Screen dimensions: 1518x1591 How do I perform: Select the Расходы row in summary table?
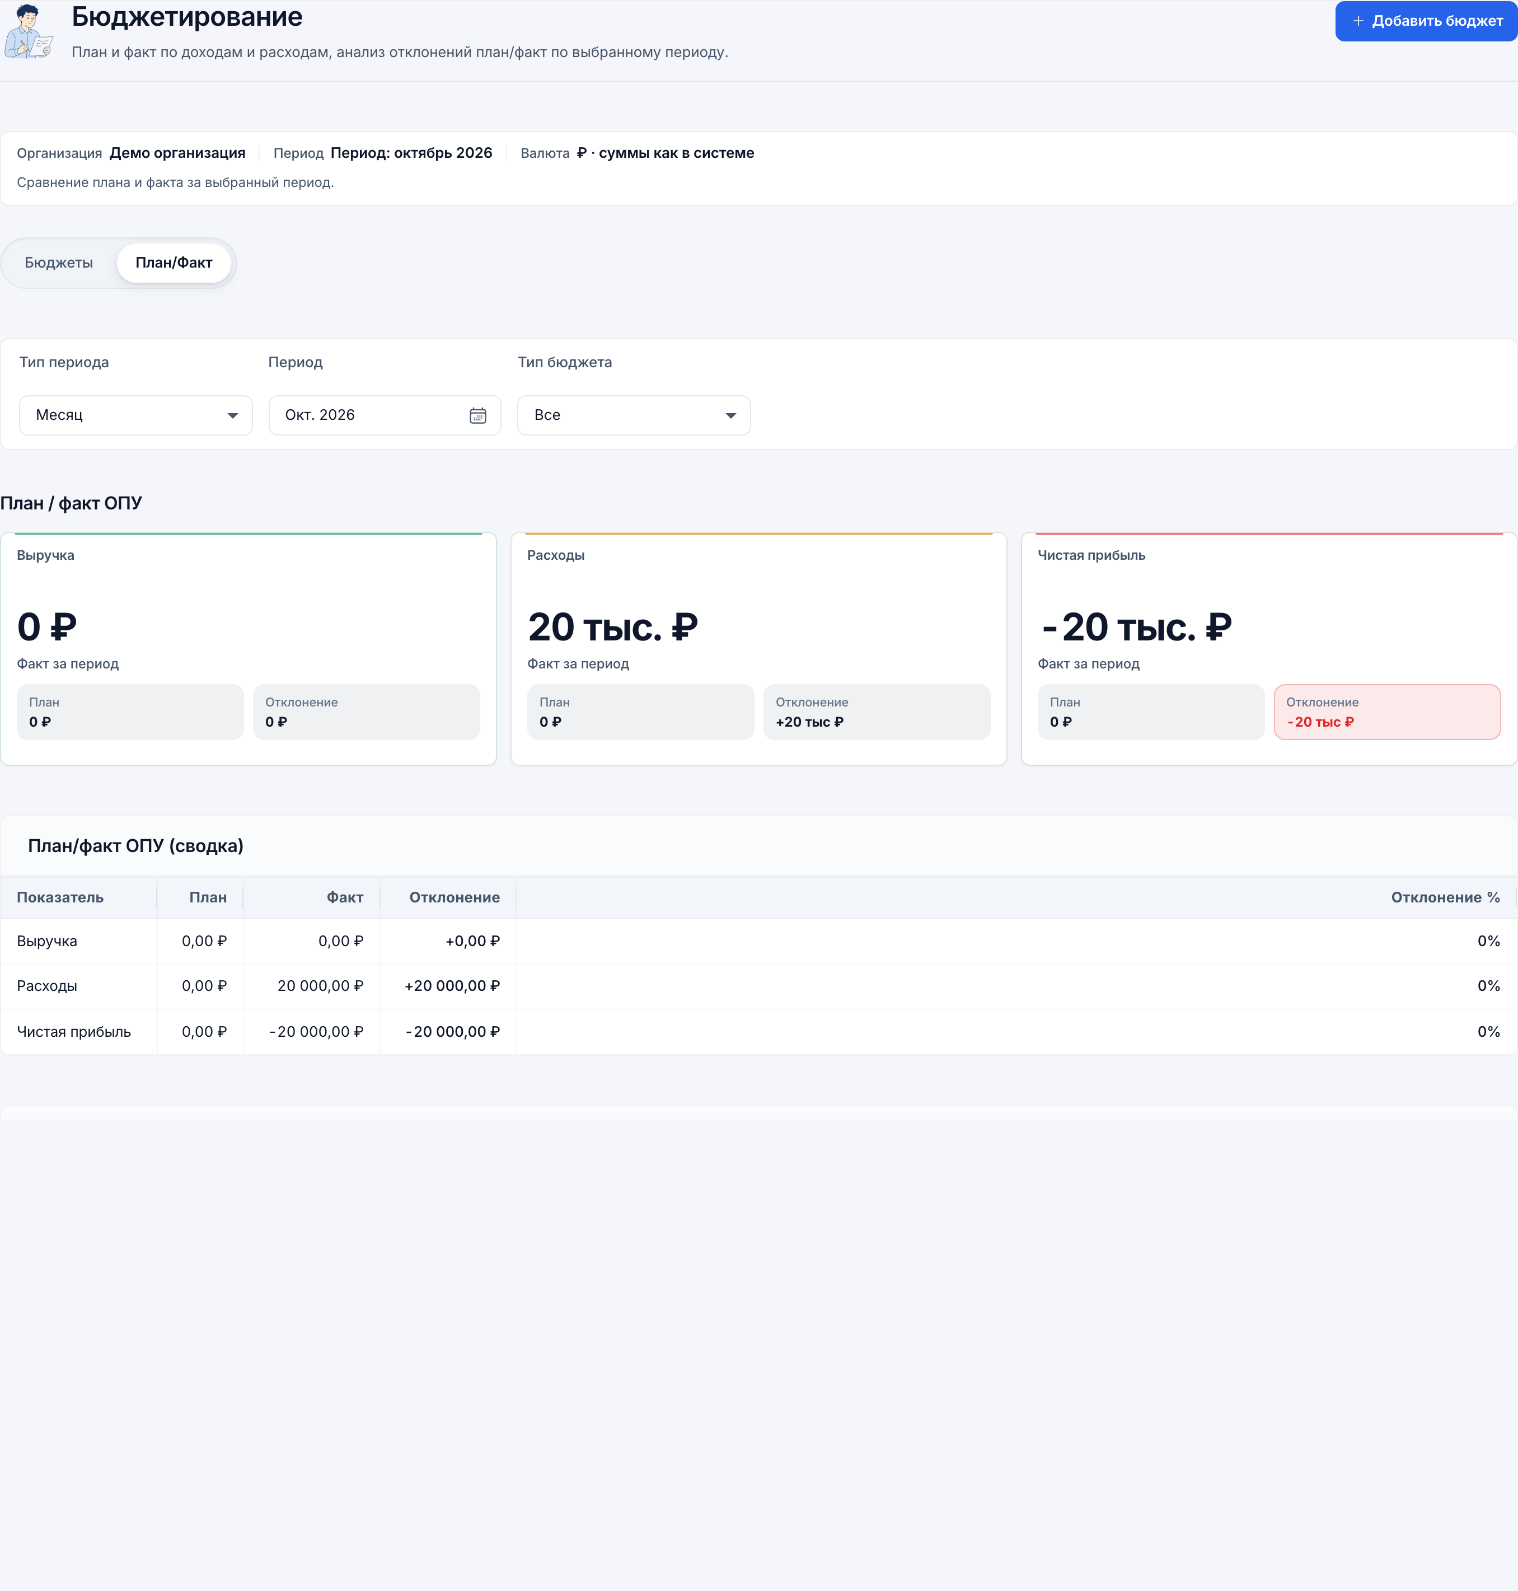(x=759, y=986)
